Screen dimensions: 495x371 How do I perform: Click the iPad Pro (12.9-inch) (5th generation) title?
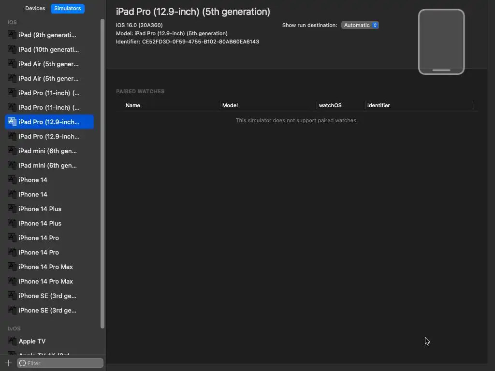(193, 12)
